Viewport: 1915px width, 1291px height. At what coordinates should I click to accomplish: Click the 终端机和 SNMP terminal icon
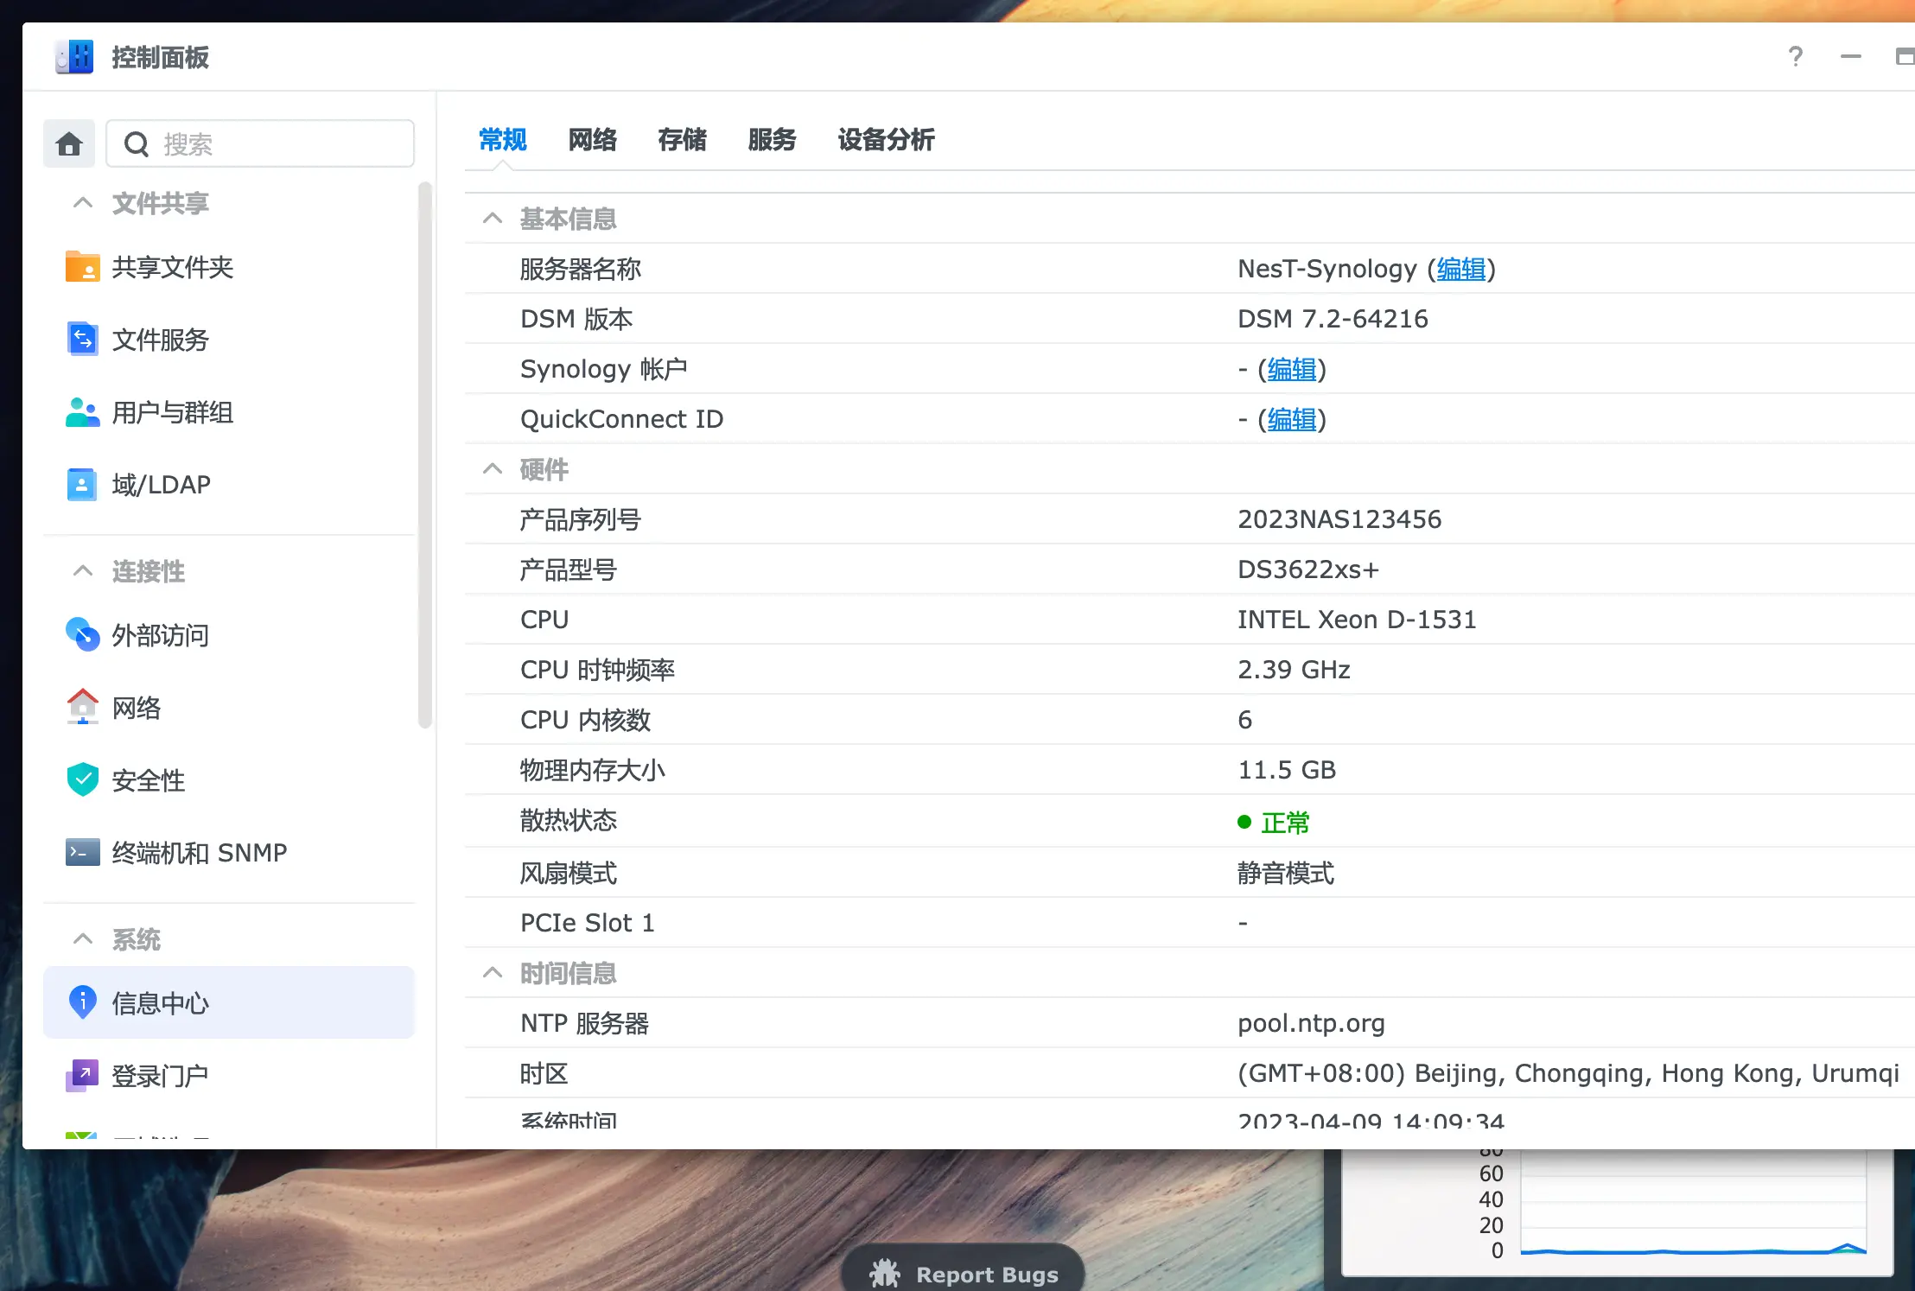[82, 853]
